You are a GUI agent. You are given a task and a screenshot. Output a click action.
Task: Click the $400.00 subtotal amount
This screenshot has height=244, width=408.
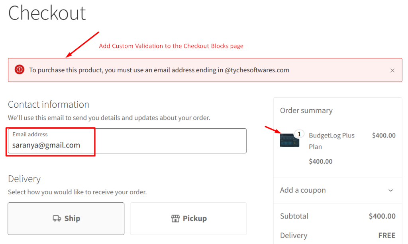(x=382, y=216)
